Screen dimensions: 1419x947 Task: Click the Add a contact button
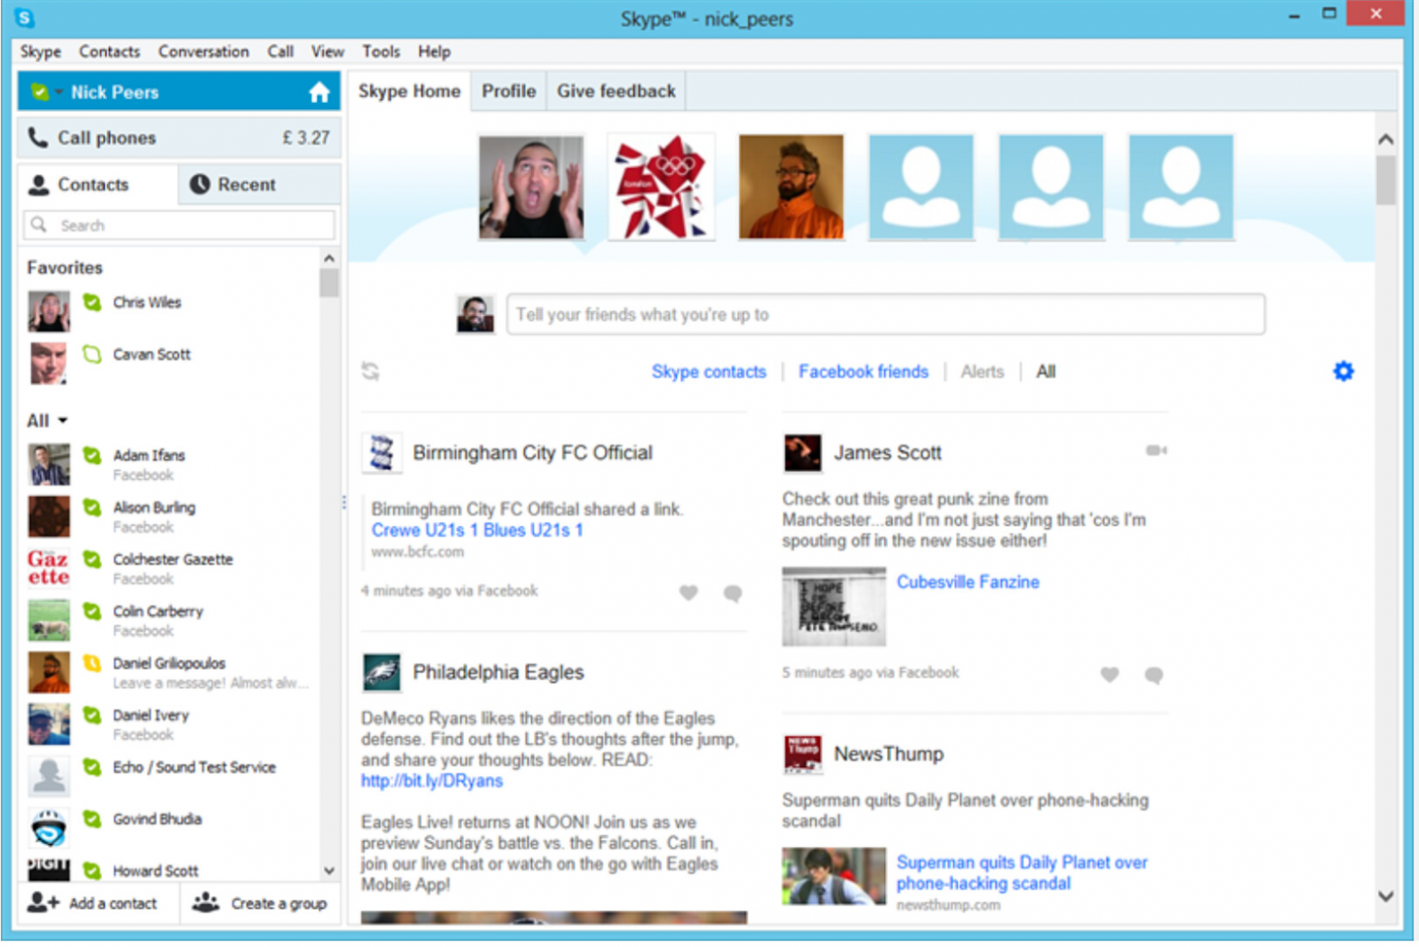(x=97, y=903)
